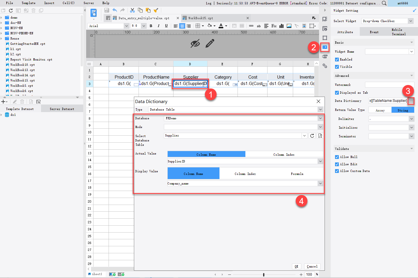Open the Database FRDemo dropdown
418x278 pixels.
pyautogui.click(x=320, y=118)
